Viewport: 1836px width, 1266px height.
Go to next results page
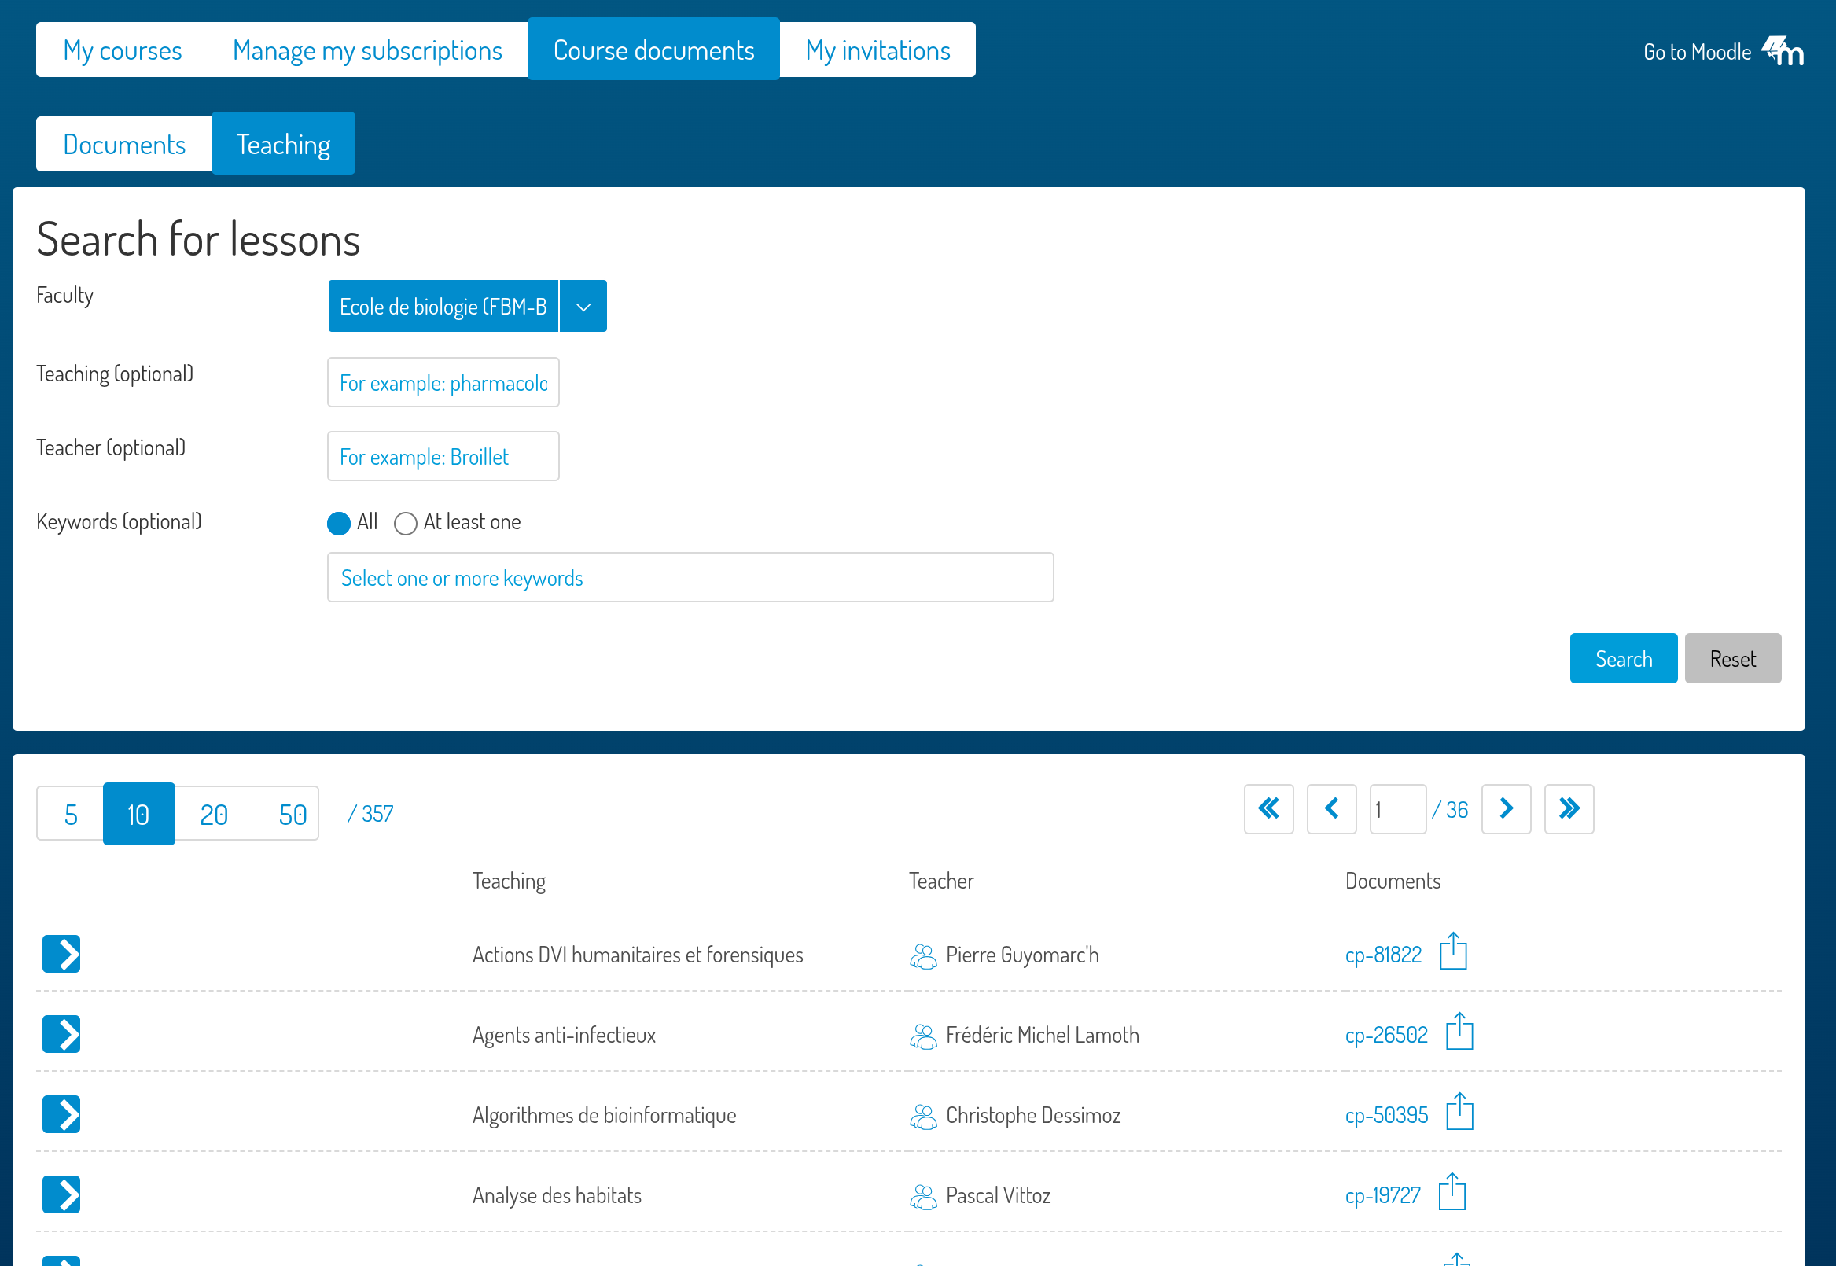click(x=1505, y=809)
